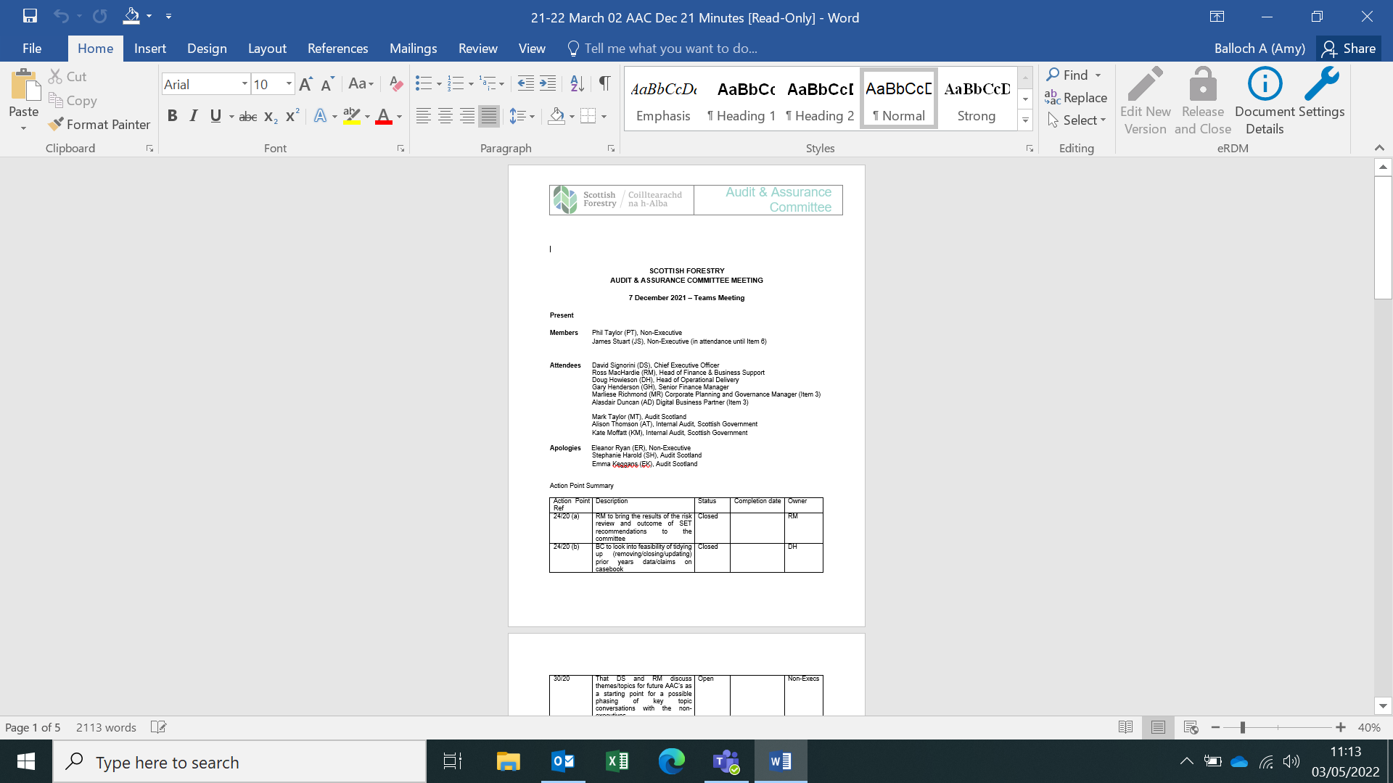Toggle Justify text alignment

[489, 116]
